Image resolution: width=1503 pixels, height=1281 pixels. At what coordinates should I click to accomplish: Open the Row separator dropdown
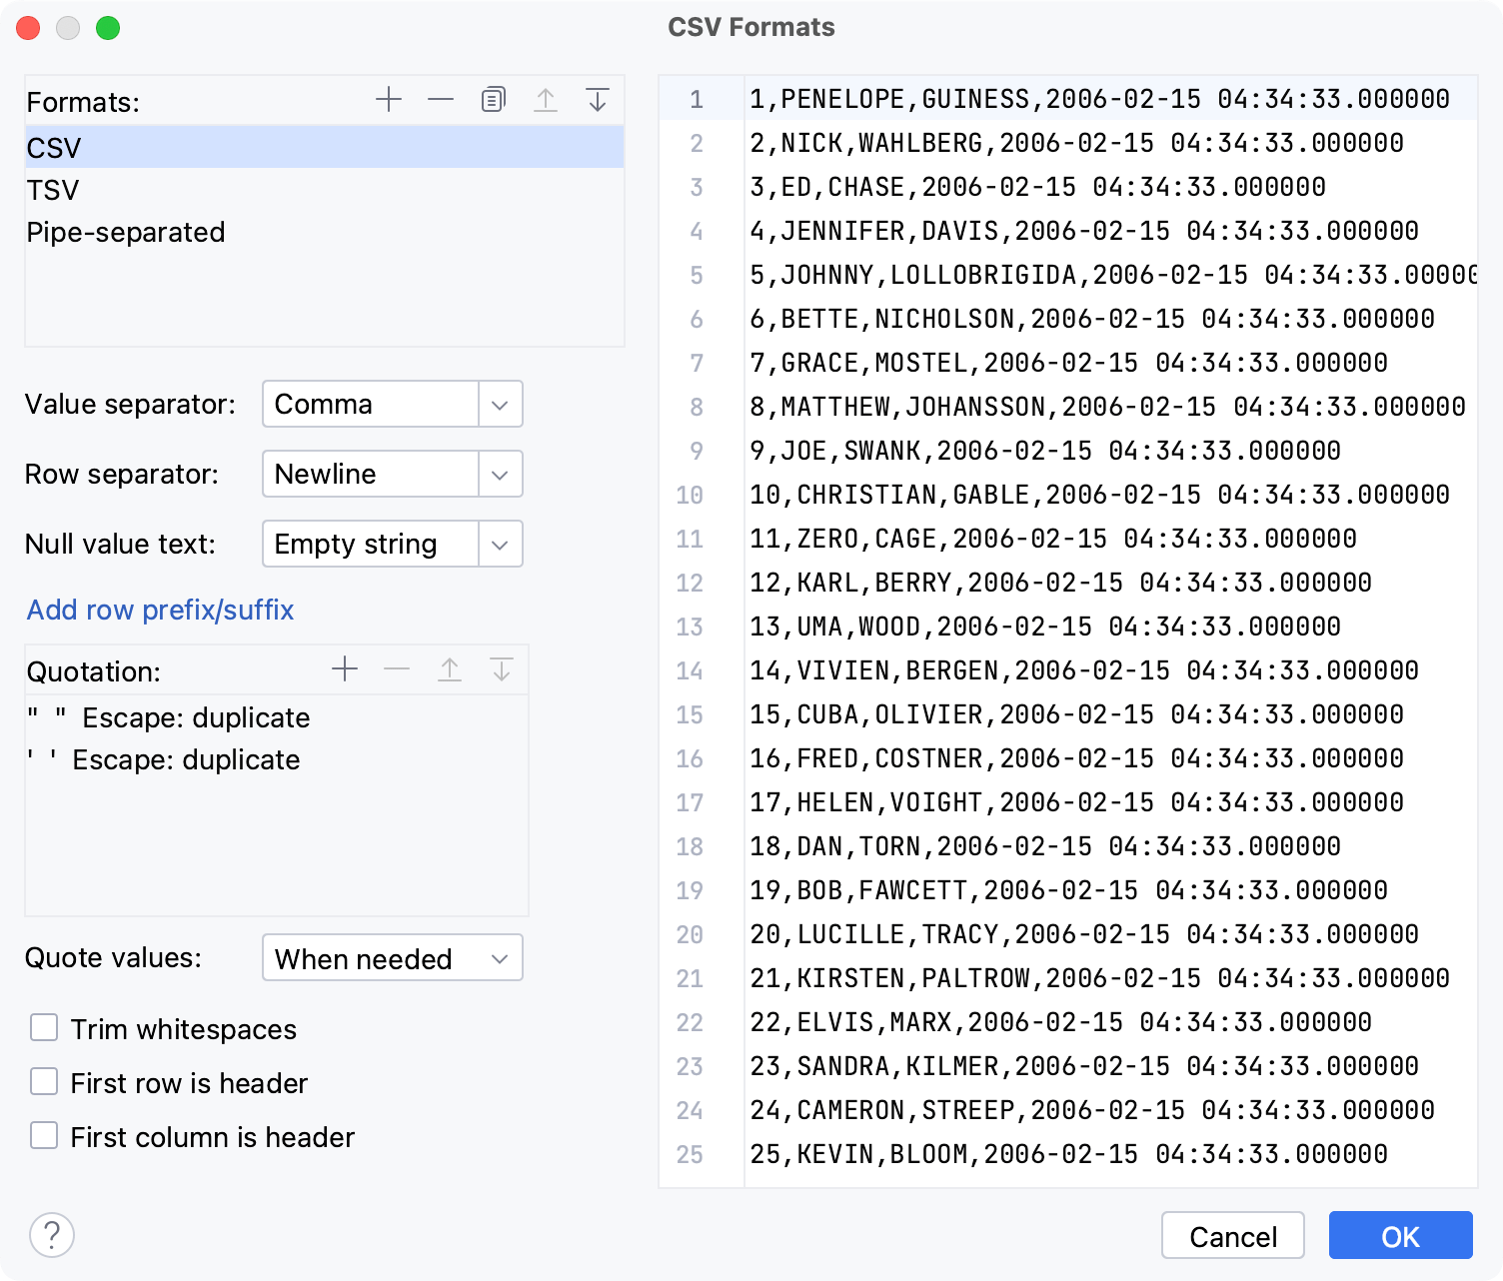499,474
